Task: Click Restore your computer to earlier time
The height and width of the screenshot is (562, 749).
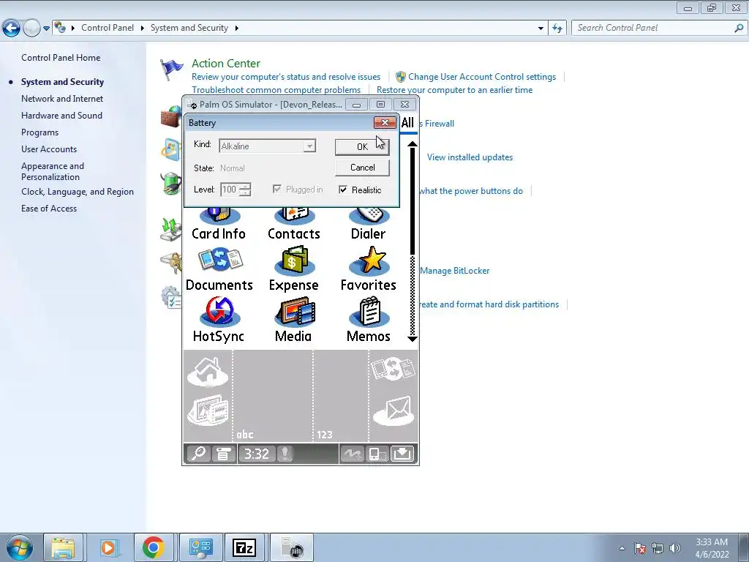Action: pyautogui.click(x=454, y=90)
